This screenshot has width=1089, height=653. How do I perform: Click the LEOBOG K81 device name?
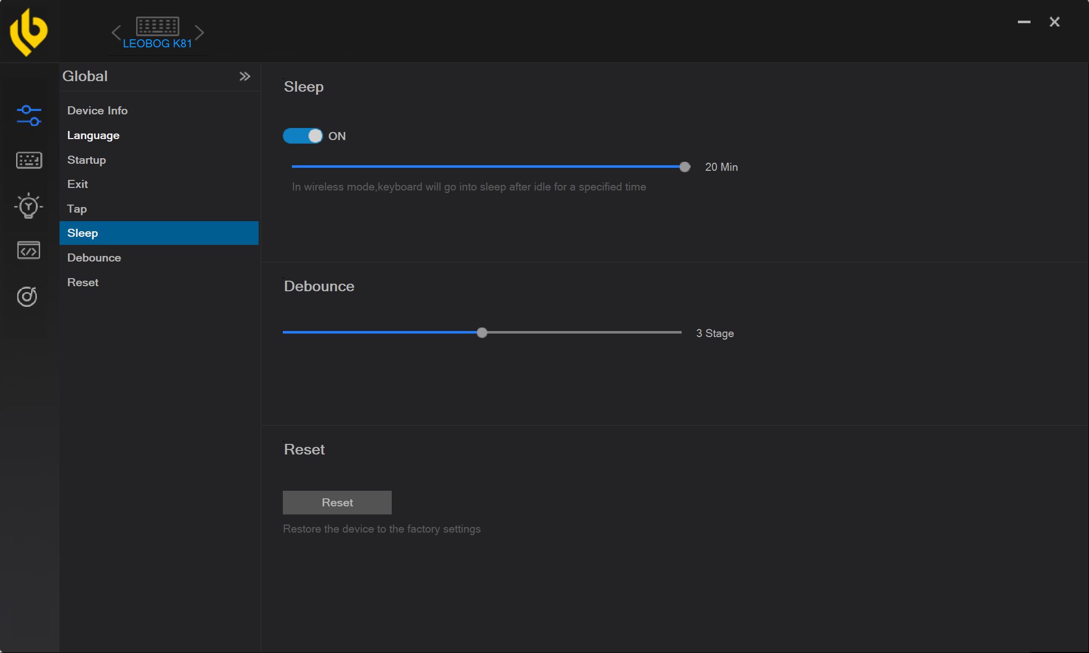pyautogui.click(x=157, y=43)
